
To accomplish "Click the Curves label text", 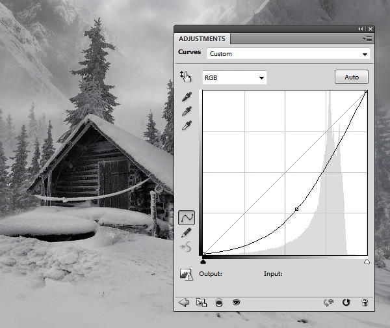I will 190,52.
